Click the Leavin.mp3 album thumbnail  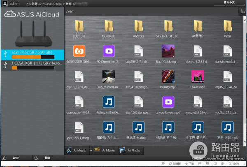click(x=198, y=77)
